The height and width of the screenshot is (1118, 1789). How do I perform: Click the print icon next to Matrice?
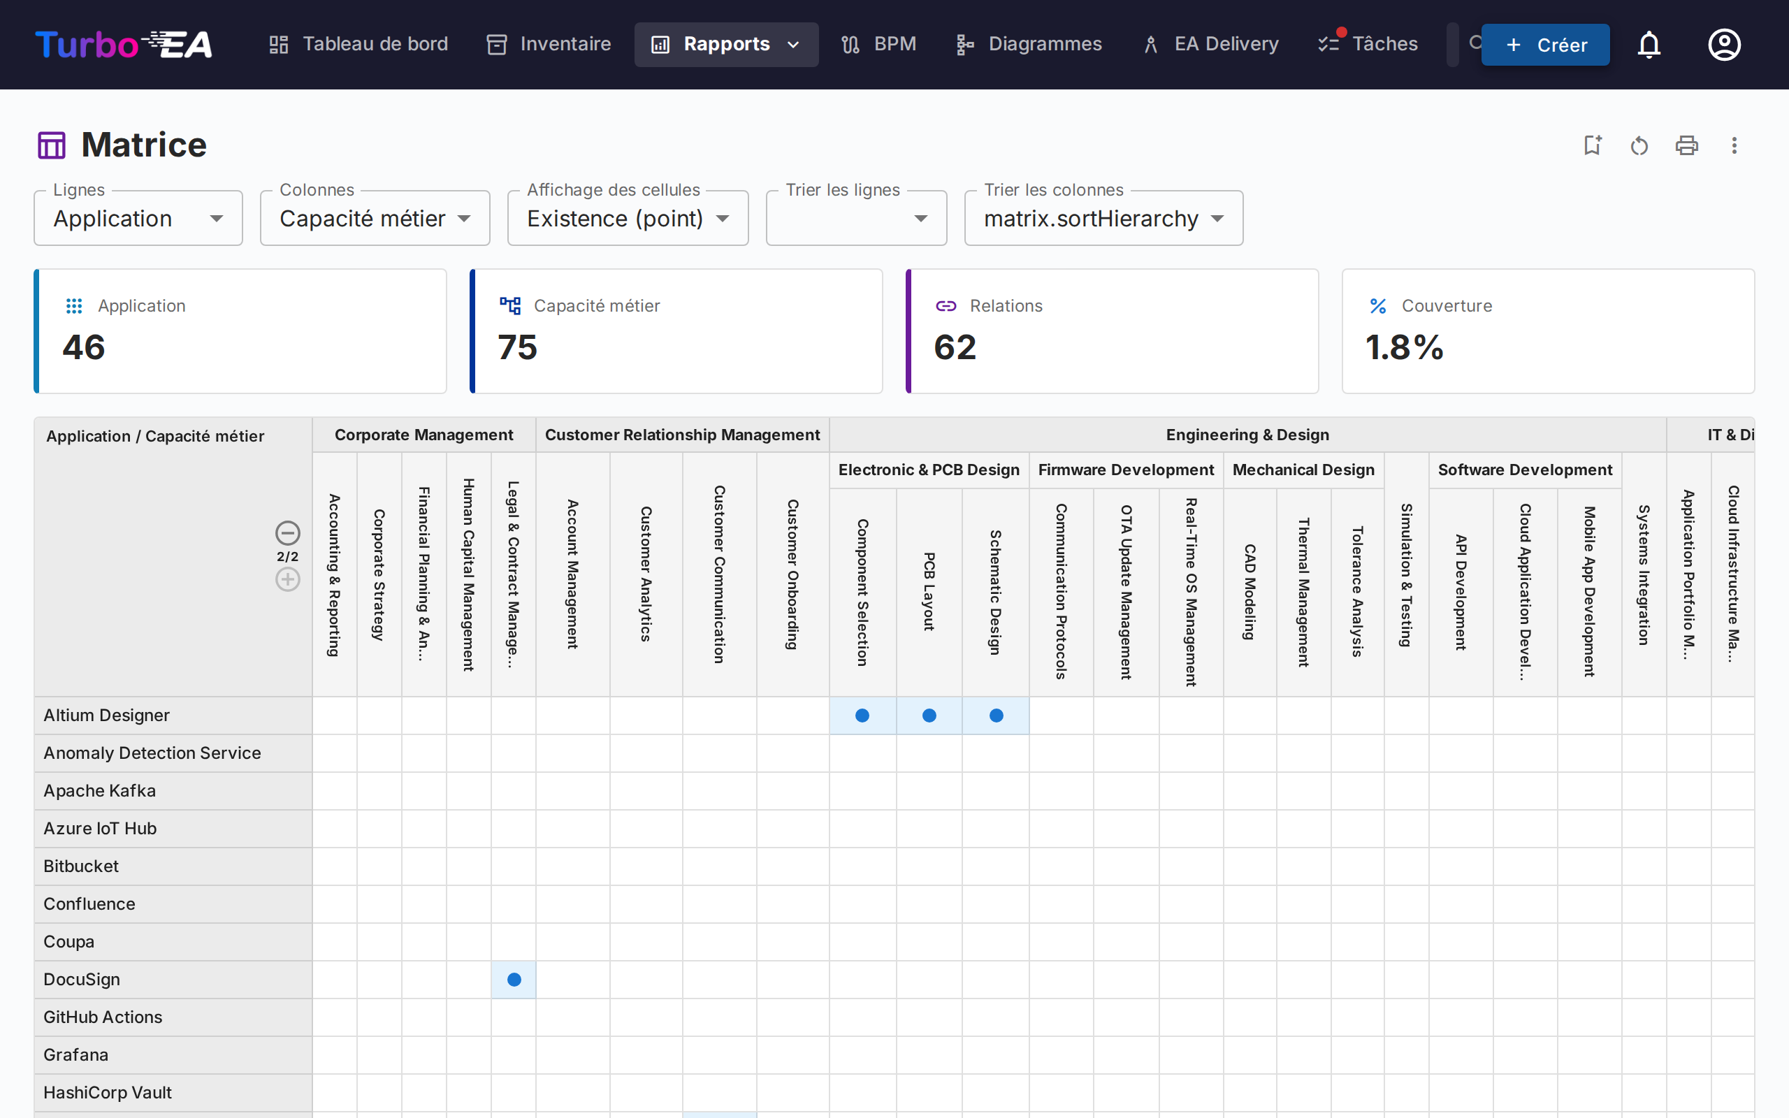[x=1687, y=145]
